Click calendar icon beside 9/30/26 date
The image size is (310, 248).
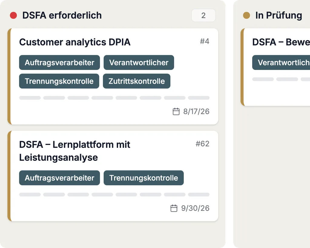click(174, 208)
